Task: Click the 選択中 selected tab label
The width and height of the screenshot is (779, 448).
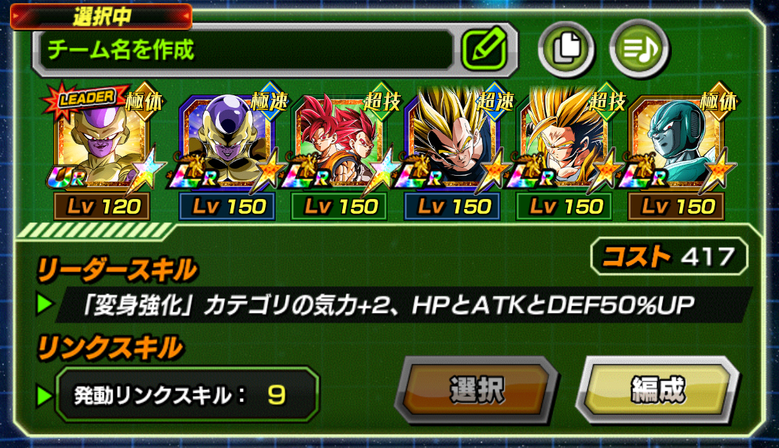Action: (x=101, y=17)
